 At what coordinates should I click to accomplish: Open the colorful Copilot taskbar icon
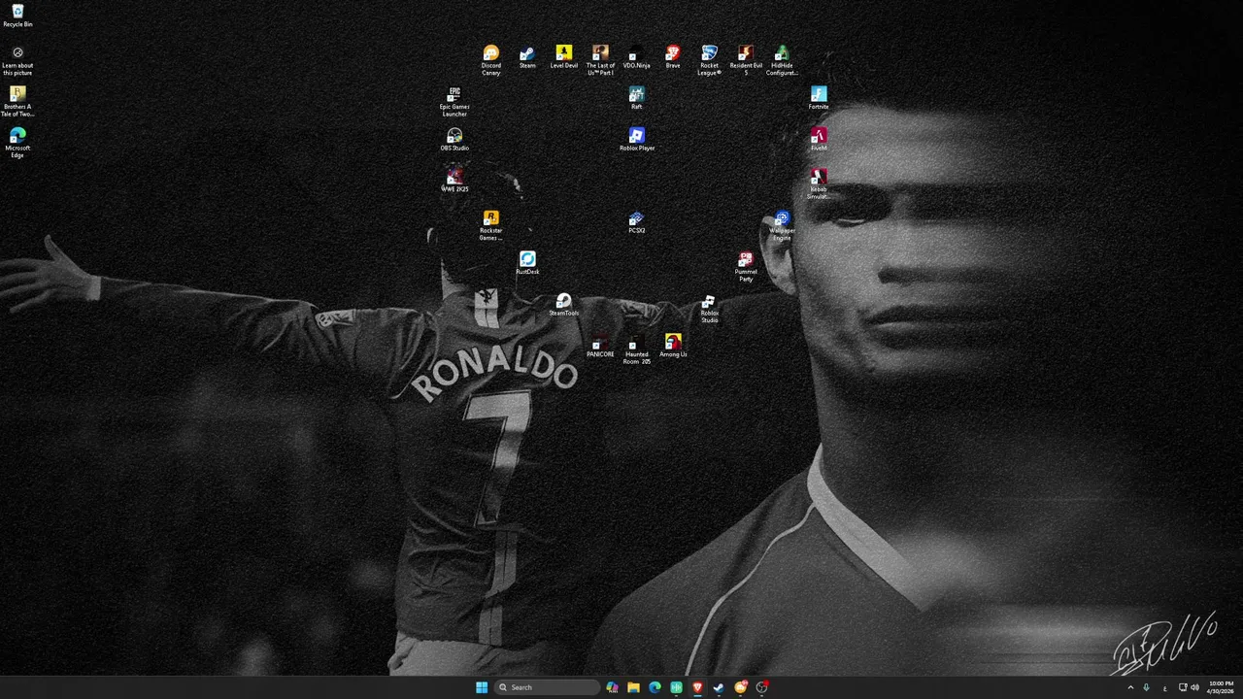pos(612,687)
